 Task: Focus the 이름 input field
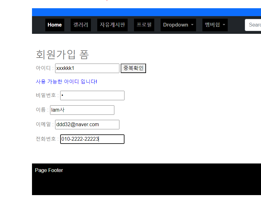point(82,110)
